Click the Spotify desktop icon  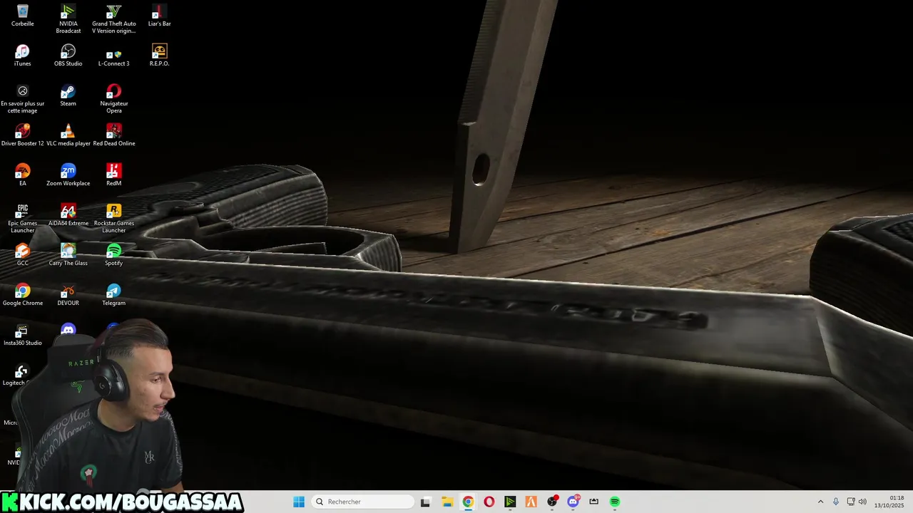point(114,254)
